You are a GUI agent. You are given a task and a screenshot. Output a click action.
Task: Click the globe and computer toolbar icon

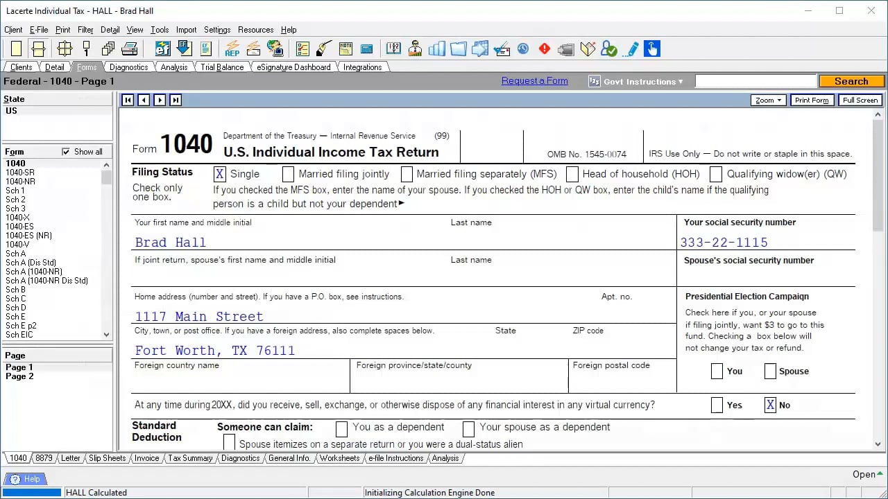[x=275, y=49]
